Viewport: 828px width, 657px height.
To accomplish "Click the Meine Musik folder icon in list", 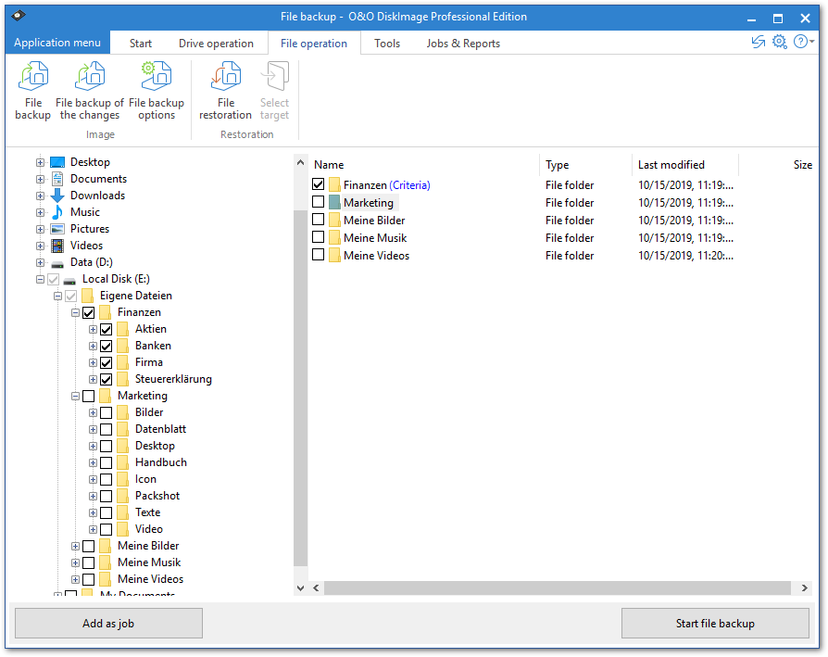I will coord(334,237).
